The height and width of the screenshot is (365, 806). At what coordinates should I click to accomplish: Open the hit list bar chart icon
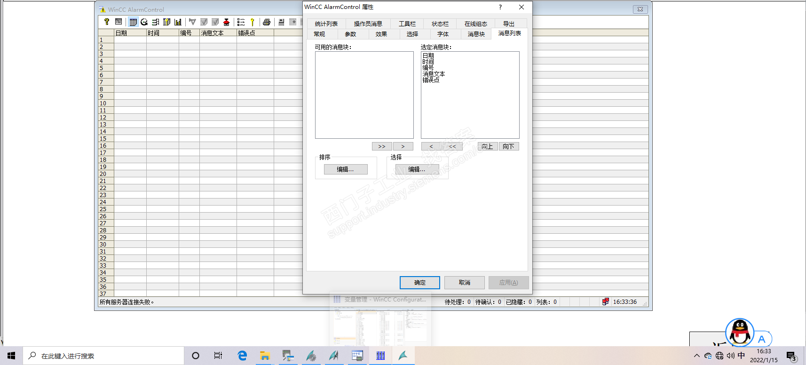178,22
